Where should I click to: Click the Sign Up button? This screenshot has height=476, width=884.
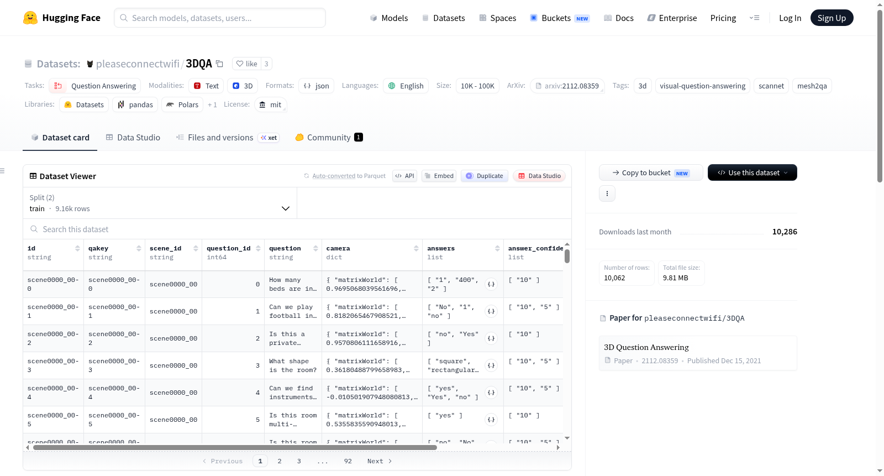click(832, 18)
